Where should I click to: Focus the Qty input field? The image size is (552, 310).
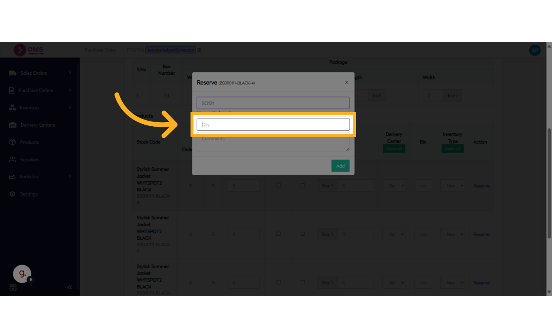click(273, 125)
